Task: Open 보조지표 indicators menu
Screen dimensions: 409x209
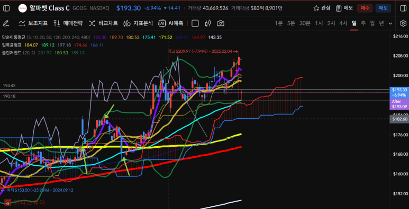Action: point(33,24)
